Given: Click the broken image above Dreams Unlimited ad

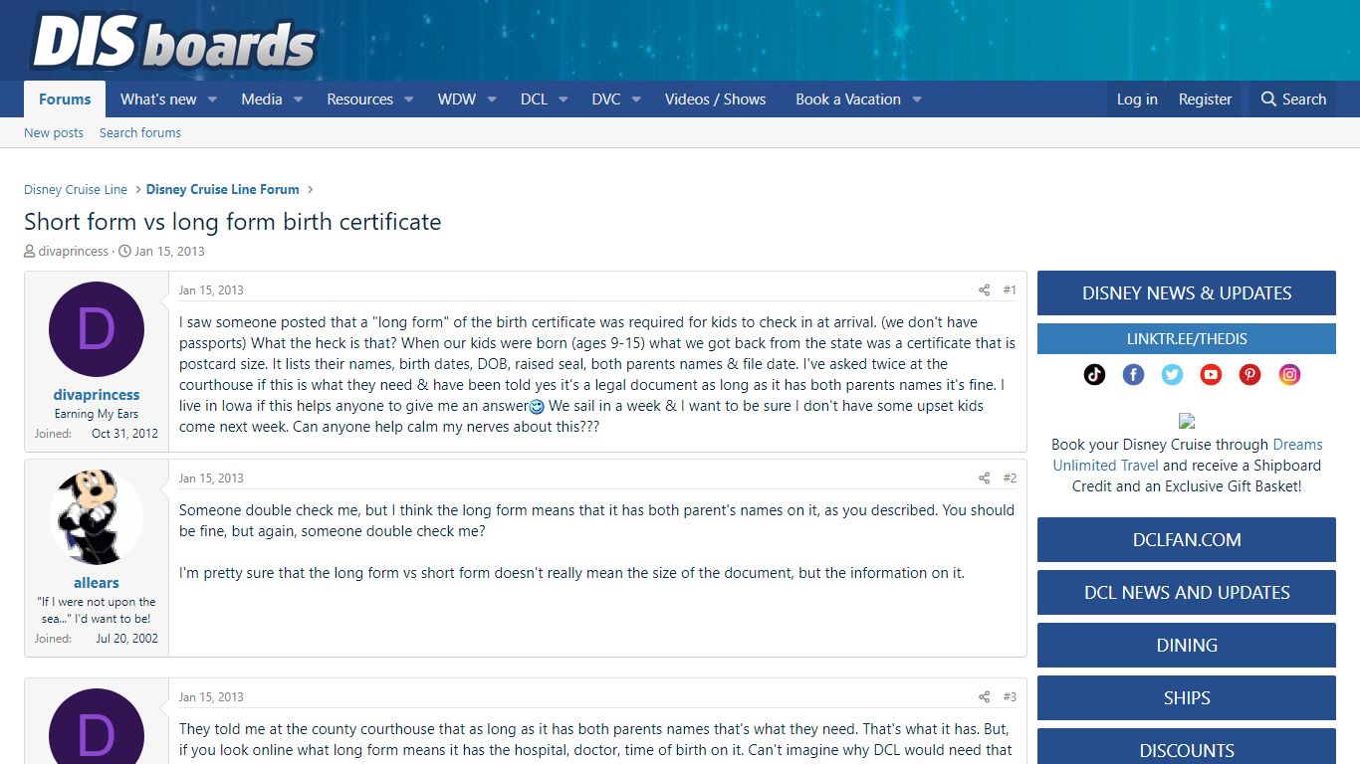Looking at the screenshot, I should coord(1187,422).
